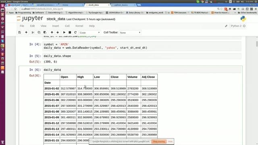Image resolution: width=258 pixels, height=145 pixels.
Task: Click the High column header
Action: click(81, 77)
